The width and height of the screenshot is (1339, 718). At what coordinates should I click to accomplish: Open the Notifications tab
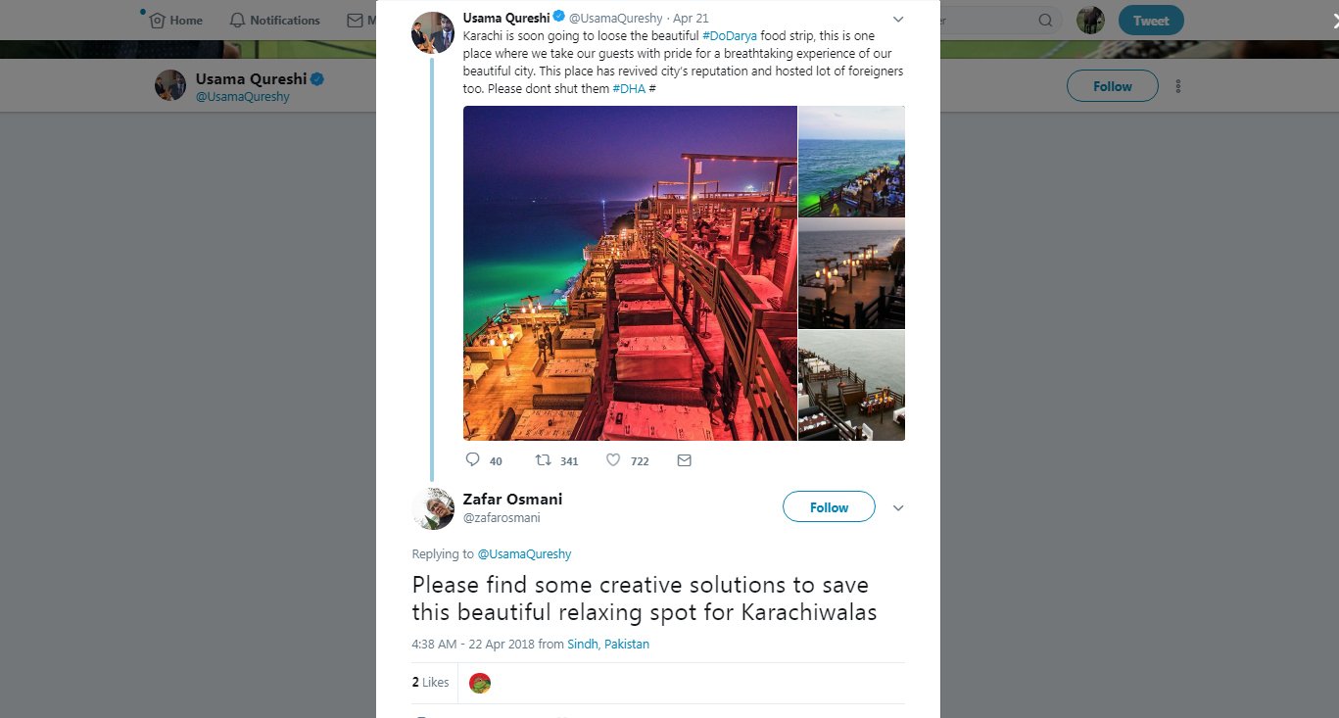point(274,21)
